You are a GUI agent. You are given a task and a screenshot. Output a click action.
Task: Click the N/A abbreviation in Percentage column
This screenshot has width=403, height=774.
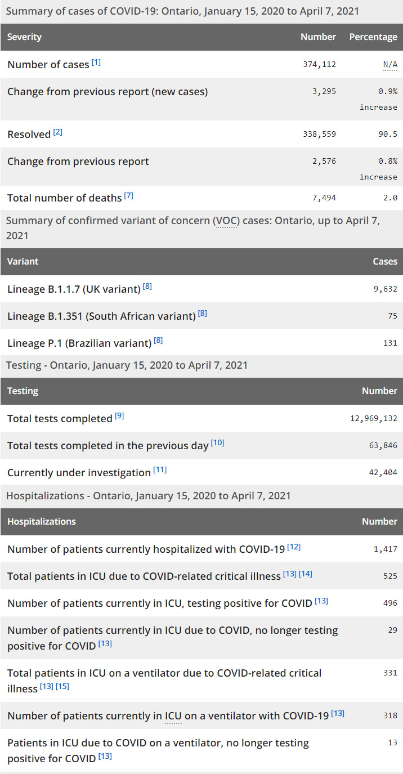tap(390, 65)
